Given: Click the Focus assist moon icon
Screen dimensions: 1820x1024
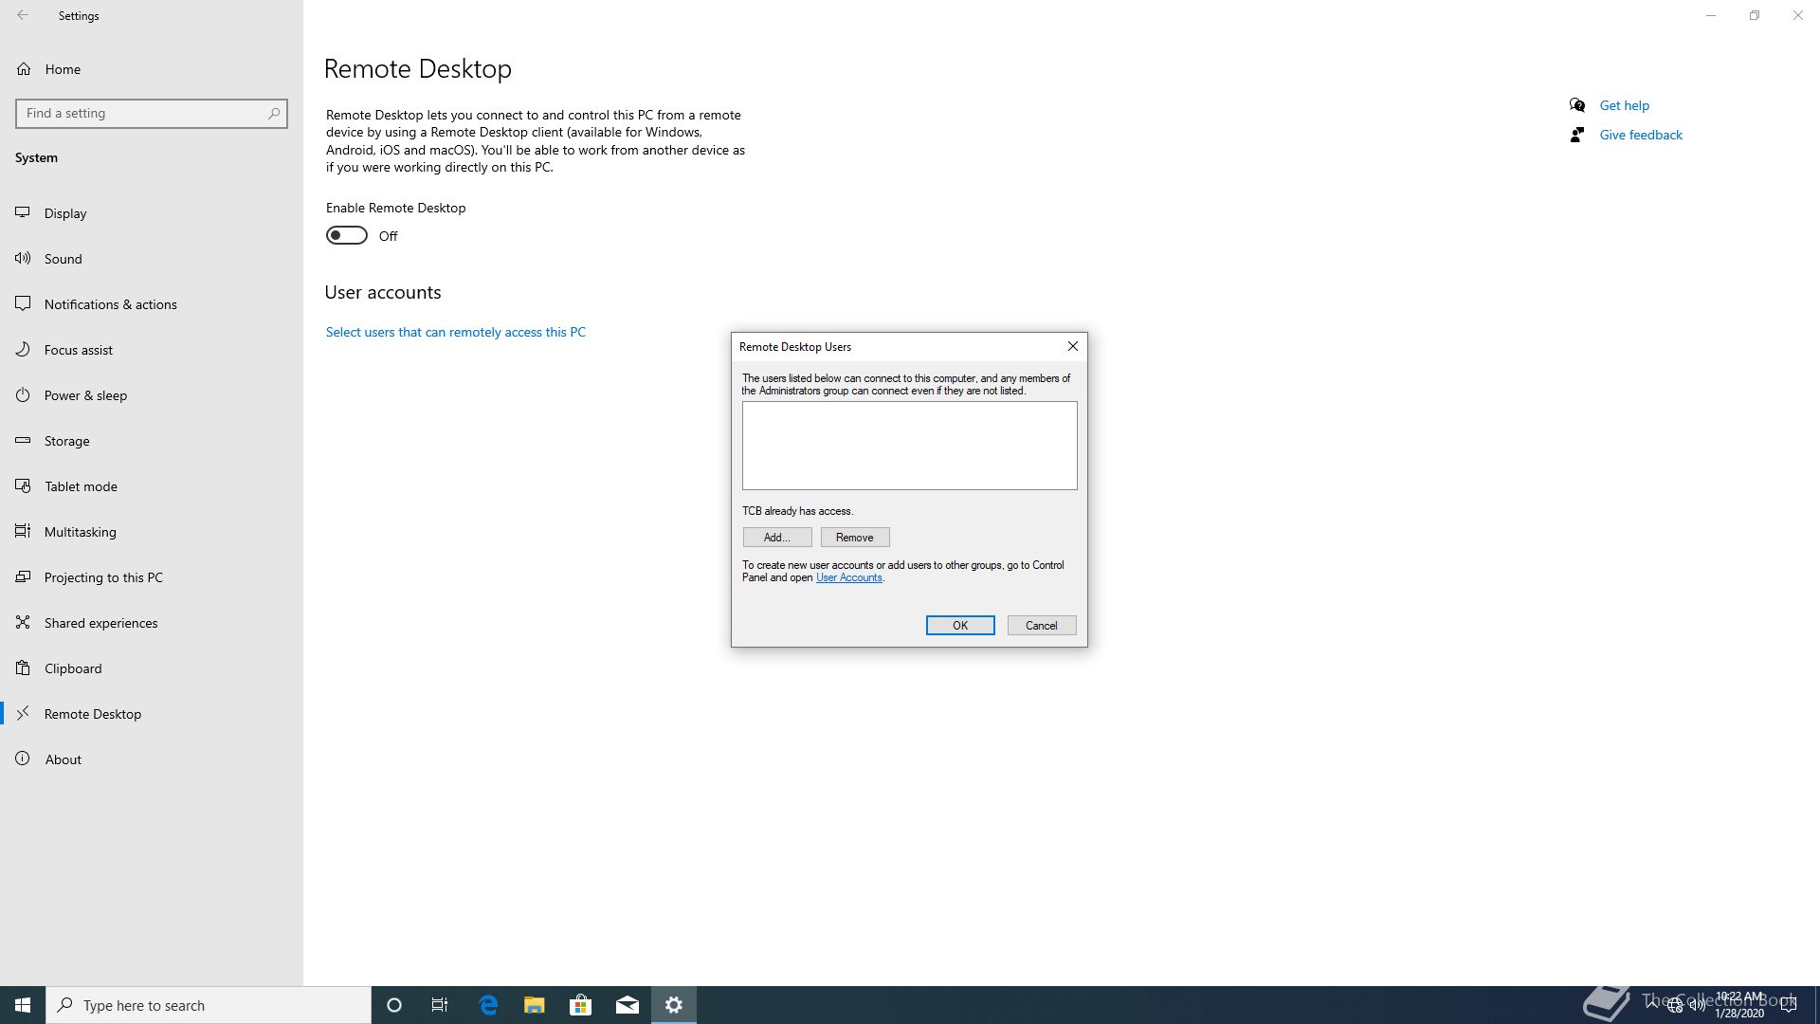Looking at the screenshot, I should [23, 350].
